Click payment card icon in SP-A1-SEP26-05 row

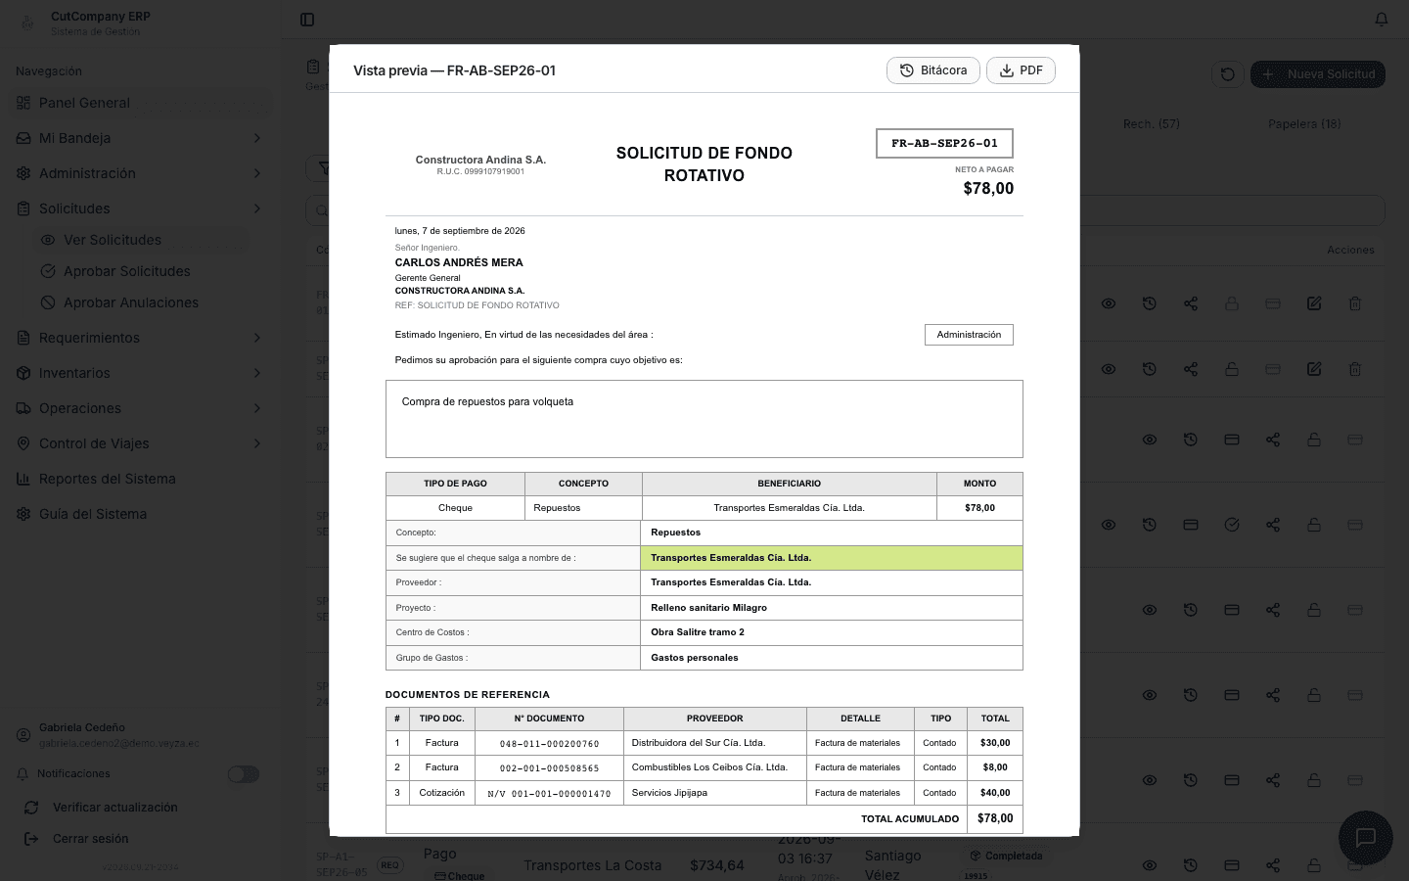tap(1232, 865)
